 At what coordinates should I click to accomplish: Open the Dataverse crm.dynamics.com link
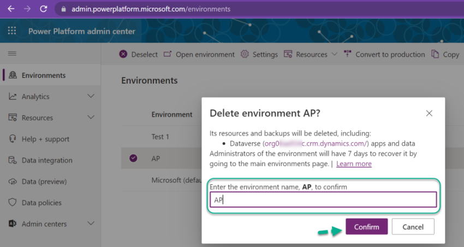(x=316, y=143)
